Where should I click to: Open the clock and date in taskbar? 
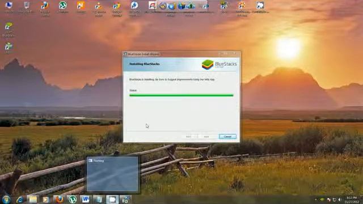352,199
